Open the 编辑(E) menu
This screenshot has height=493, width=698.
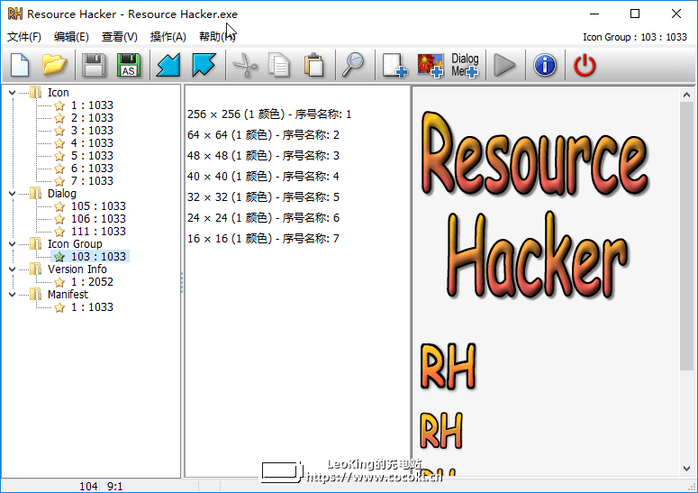[x=71, y=37]
